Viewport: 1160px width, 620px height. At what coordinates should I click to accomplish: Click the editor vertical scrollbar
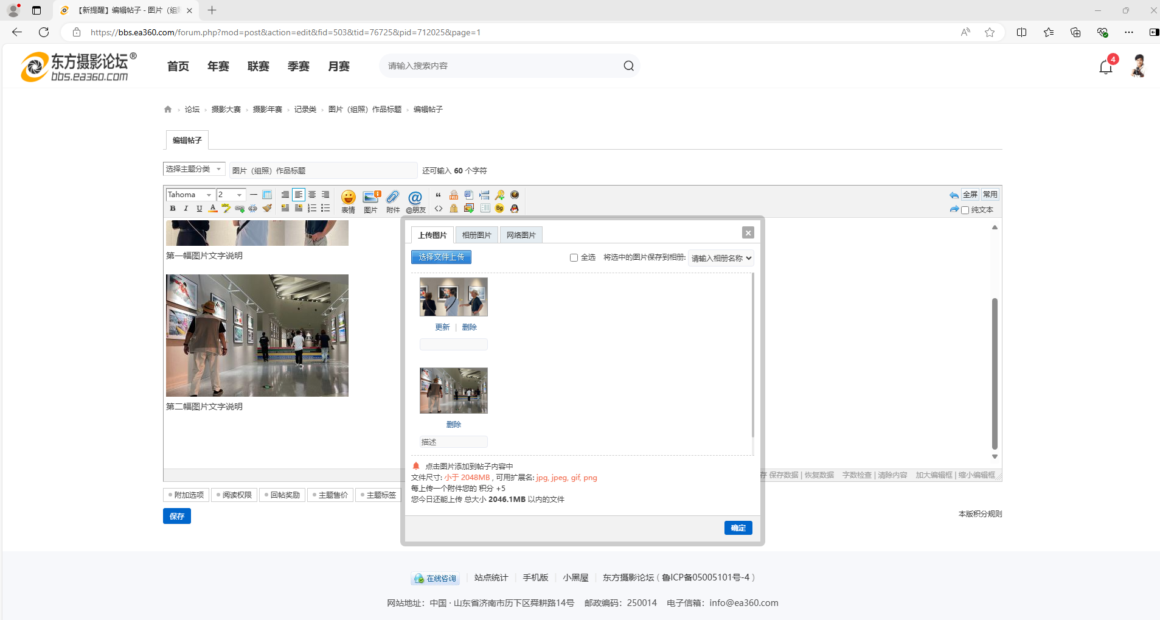click(x=995, y=372)
